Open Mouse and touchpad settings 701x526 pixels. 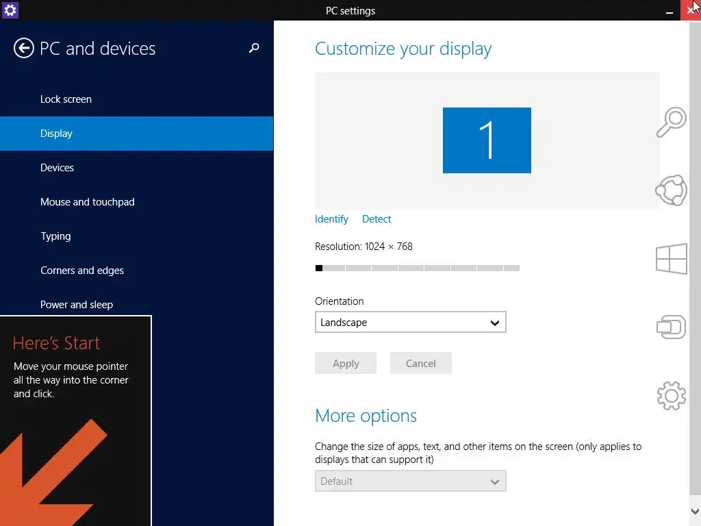(x=137, y=202)
